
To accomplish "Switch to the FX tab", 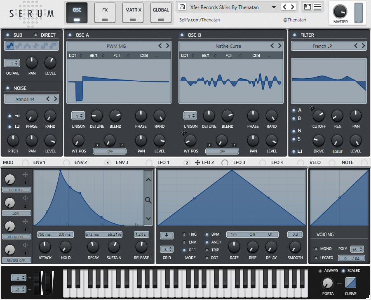I will pyautogui.click(x=105, y=13).
